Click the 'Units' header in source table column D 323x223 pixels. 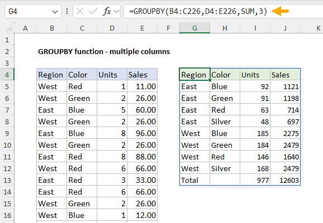click(x=112, y=75)
